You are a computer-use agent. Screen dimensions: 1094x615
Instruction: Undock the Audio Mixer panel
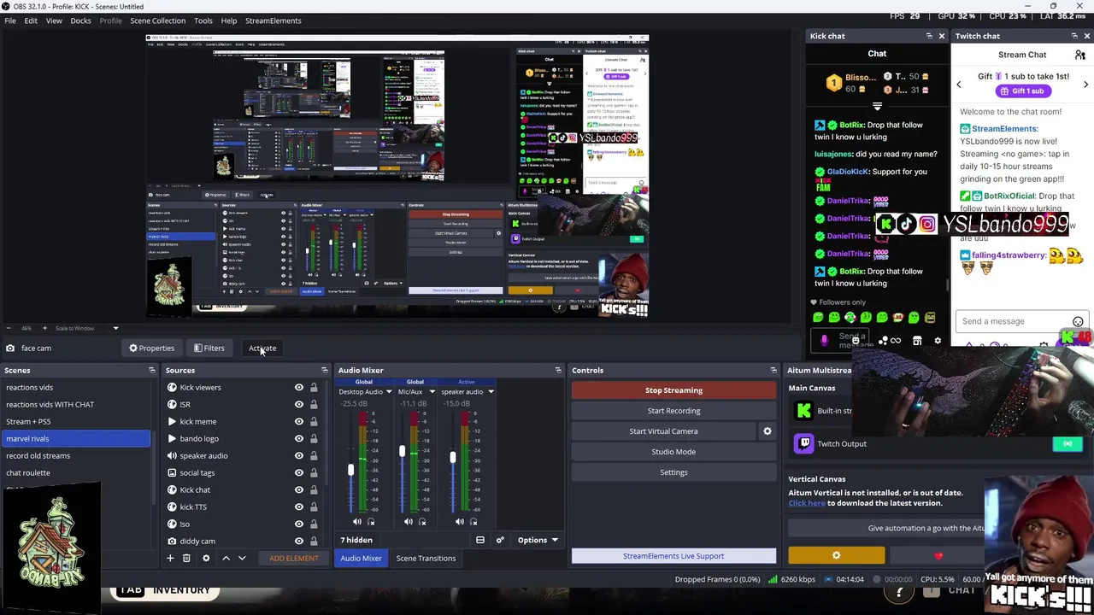[558, 371]
